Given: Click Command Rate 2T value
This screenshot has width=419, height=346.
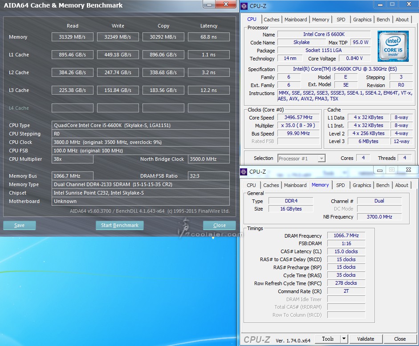Looking at the screenshot, I should pyautogui.click(x=346, y=291).
